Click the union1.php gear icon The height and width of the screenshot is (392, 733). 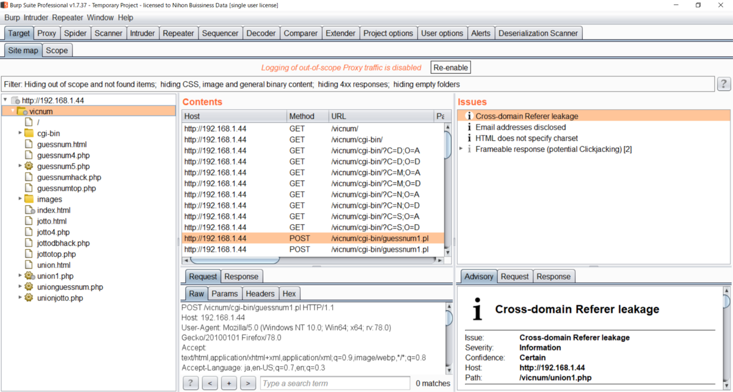[x=29, y=276]
